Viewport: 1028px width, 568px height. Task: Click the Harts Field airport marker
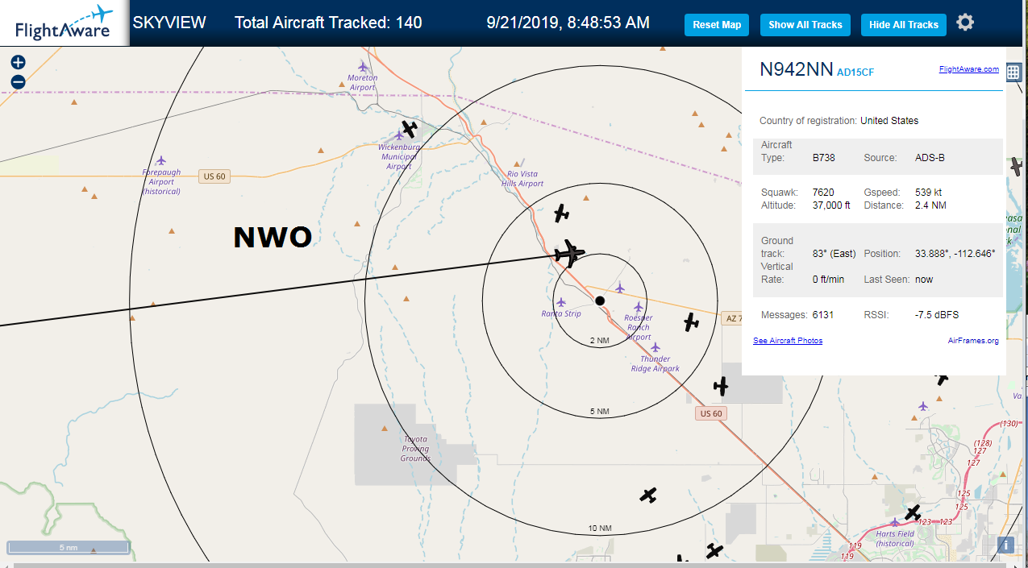894,522
